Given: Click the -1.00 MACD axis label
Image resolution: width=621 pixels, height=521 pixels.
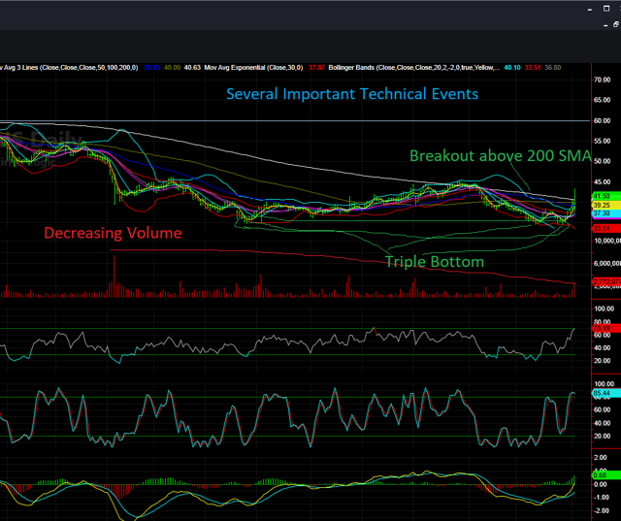Looking at the screenshot, I should [x=600, y=498].
